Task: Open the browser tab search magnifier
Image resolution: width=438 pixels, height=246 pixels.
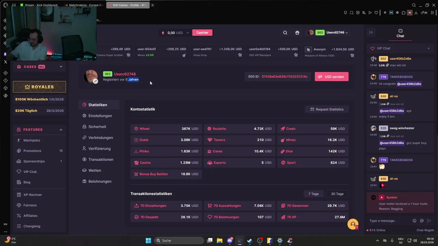Action: coord(414,5)
